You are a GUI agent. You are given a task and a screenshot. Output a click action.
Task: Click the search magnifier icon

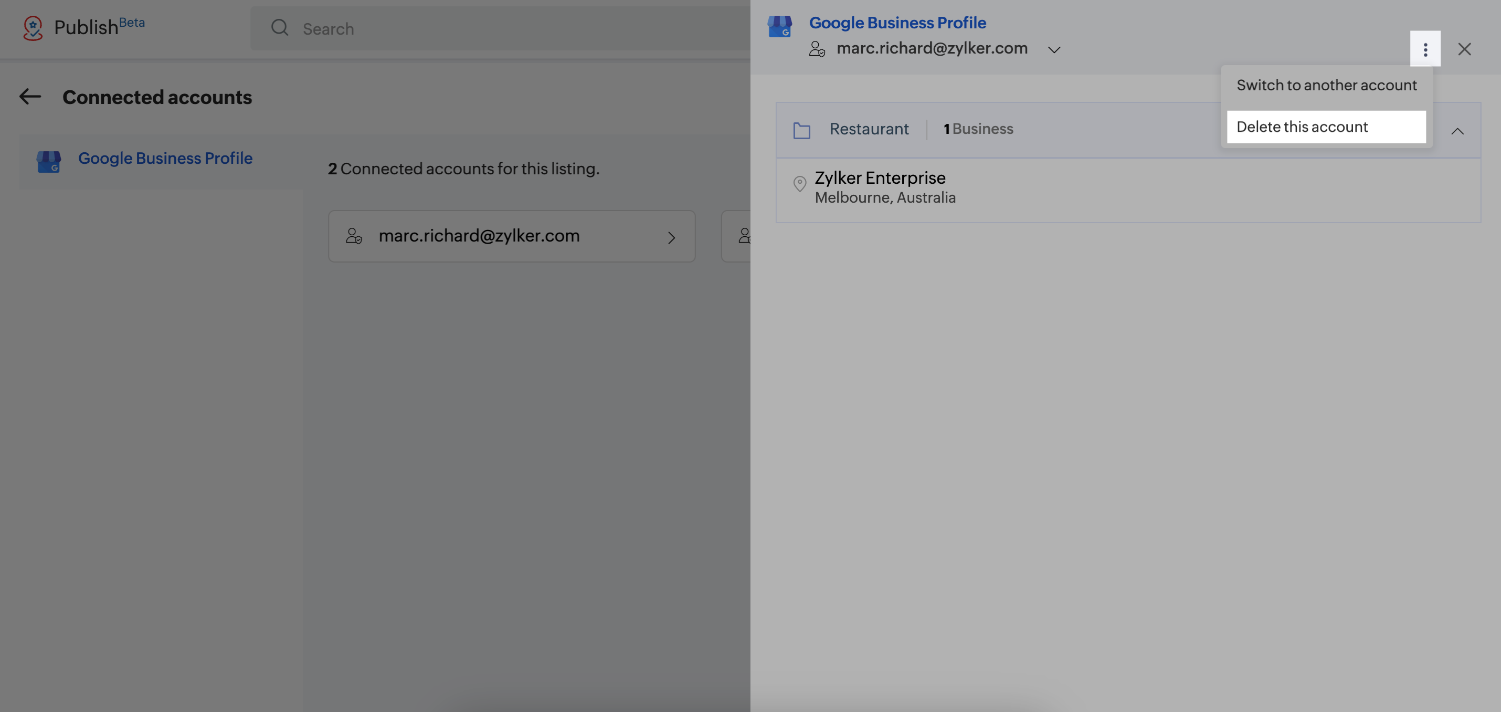point(280,27)
